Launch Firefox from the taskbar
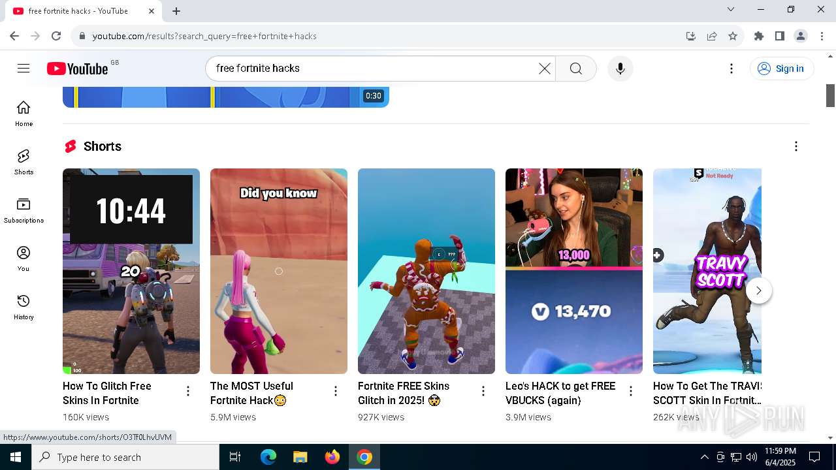This screenshot has width=836, height=470. (332, 457)
